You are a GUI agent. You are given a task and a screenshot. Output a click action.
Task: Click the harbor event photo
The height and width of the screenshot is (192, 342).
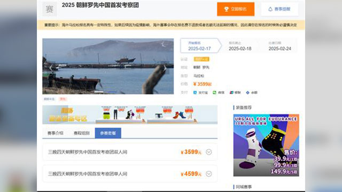[x=108, y=66]
